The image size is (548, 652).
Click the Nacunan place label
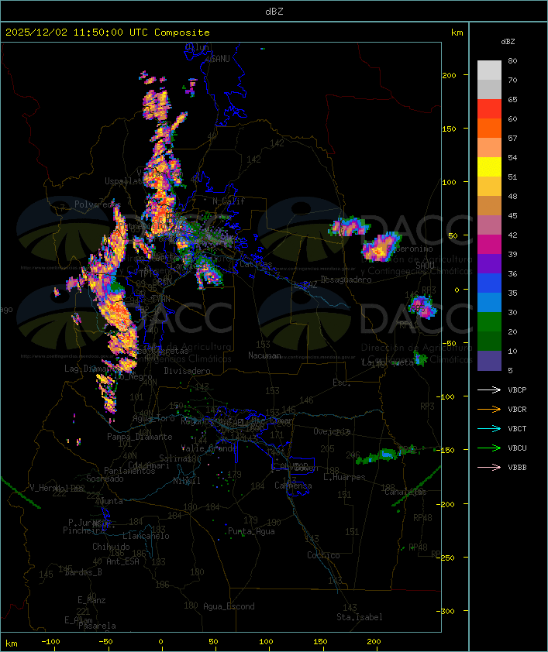coord(264,355)
